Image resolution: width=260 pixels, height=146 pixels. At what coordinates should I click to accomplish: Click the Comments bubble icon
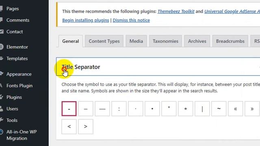tap(1, 20)
